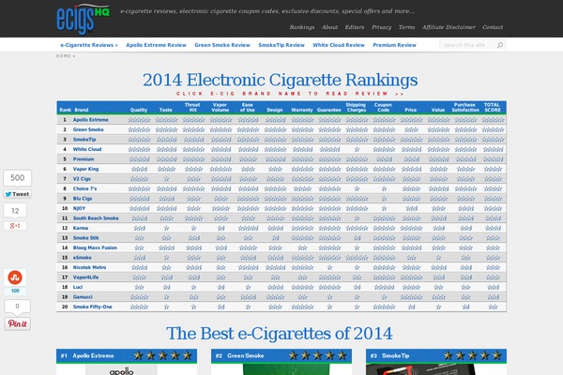Click V2 Cigs brand name

tap(82, 179)
